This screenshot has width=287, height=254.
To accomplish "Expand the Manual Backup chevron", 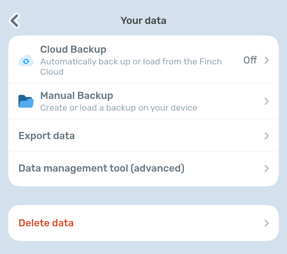I will click(x=266, y=101).
